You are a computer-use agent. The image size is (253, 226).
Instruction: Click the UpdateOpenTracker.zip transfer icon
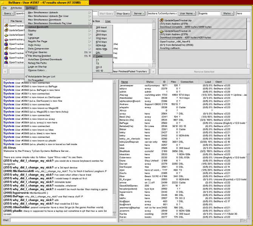[x=161, y=20]
